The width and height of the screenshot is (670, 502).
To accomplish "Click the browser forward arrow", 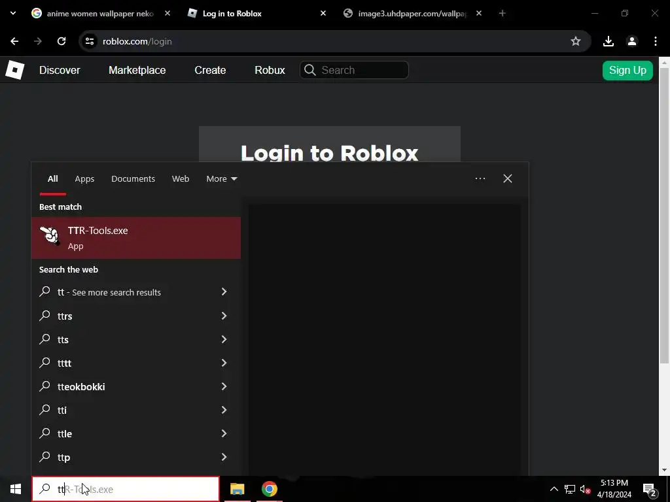I will pyautogui.click(x=38, y=41).
